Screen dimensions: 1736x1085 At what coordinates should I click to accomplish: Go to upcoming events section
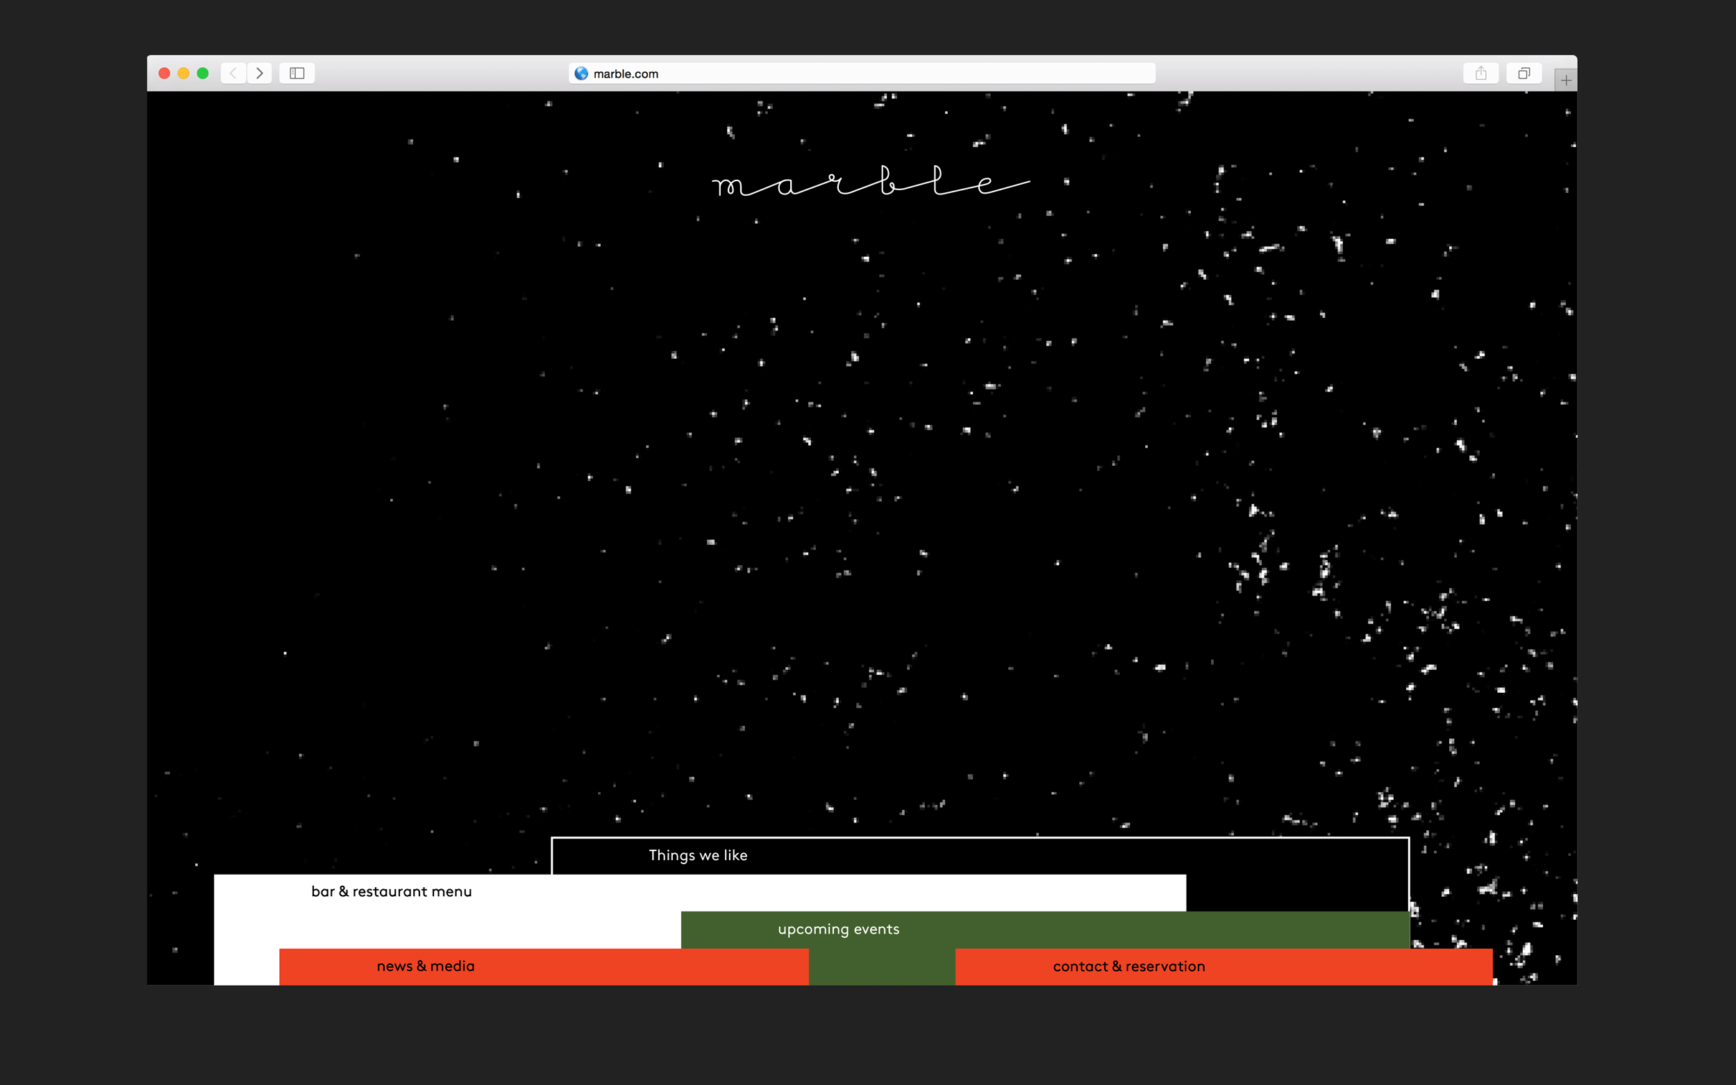(838, 930)
